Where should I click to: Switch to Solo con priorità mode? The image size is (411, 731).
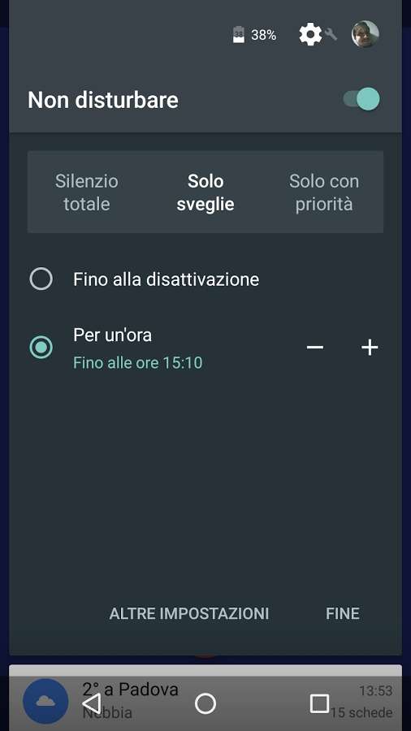click(324, 192)
